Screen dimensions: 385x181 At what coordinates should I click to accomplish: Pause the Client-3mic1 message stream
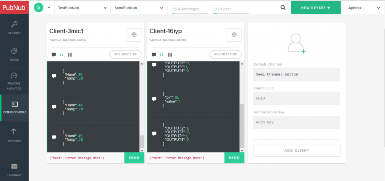coord(70,54)
